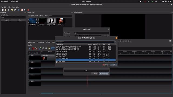Click the save frame camera icon below preview
The height and width of the screenshot is (97, 173).
(x=170, y=41)
